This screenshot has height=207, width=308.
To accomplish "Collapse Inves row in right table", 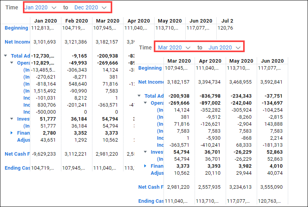I will tap(145, 152).
